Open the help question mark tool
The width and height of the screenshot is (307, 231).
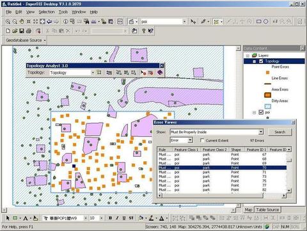144,31
